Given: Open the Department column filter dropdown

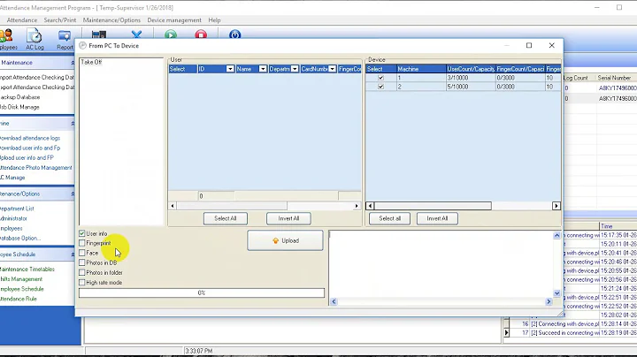Looking at the screenshot, I should [x=295, y=69].
